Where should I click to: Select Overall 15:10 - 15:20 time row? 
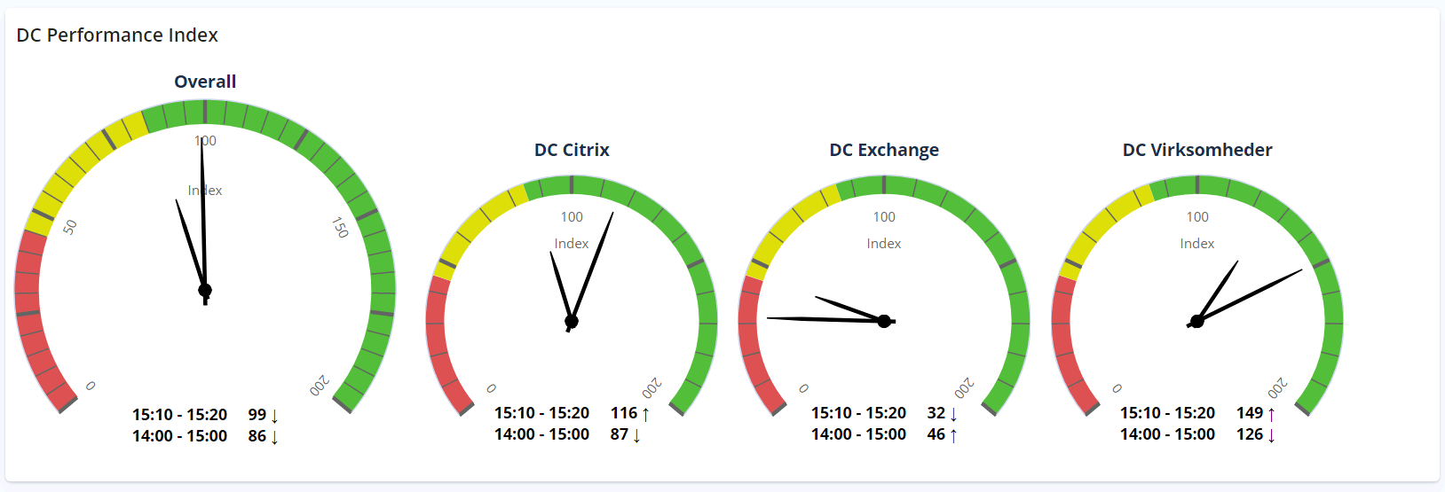tap(206, 415)
